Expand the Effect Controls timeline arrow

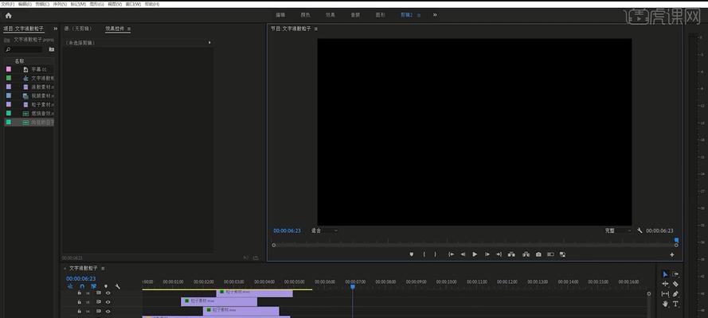(x=209, y=43)
